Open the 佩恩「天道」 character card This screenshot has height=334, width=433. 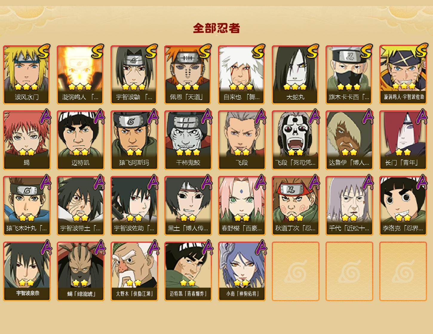(x=188, y=75)
